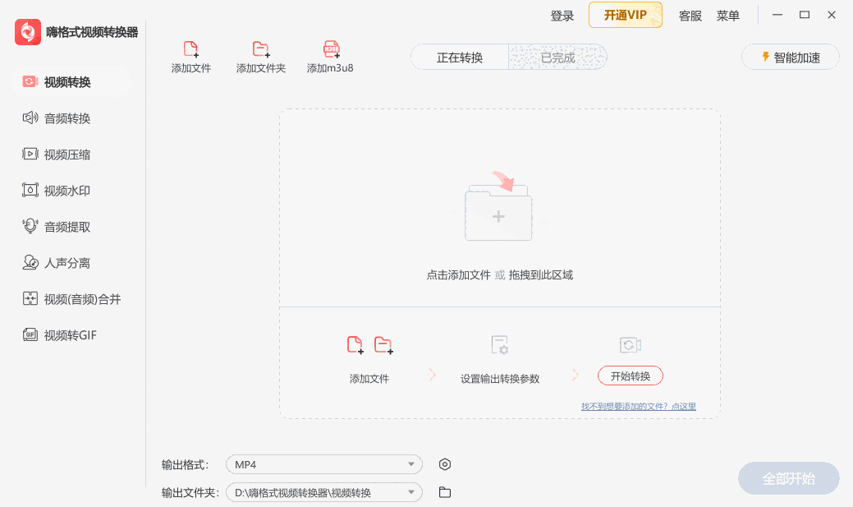Select the 正在转换 tab
Image resolution: width=853 pixels, height=507 pixels.
459,58
